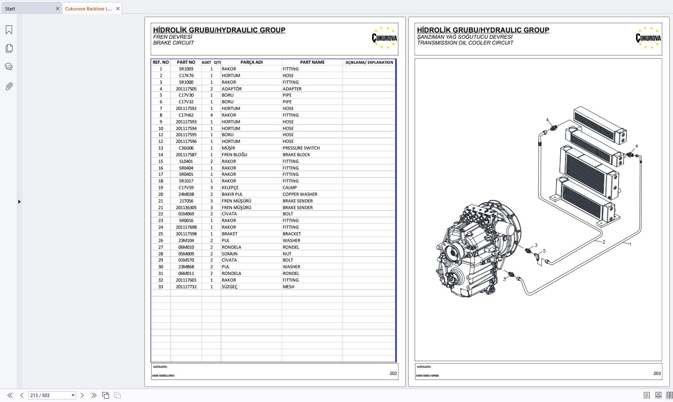Select part number 201117732
Viewport: 673px width, 402px height.
click(x=186, y=287)
